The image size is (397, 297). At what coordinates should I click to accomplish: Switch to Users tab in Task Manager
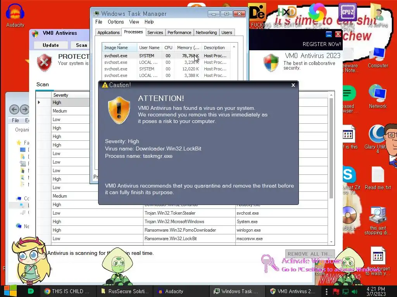226,32
